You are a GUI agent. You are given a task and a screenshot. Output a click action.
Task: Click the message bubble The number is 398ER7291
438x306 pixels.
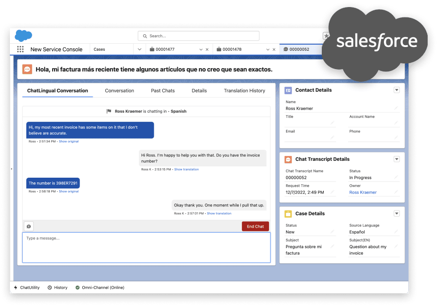click(53, 183)
